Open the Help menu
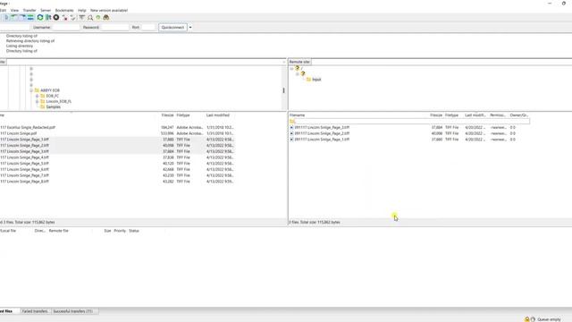 pos(81,10)
